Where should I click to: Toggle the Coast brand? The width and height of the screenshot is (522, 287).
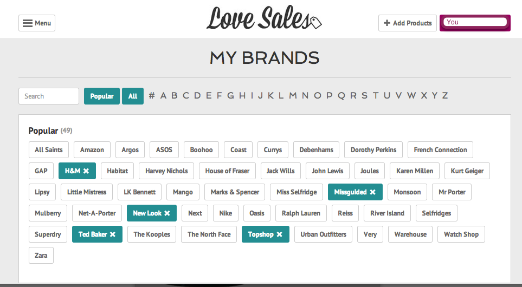239,149
